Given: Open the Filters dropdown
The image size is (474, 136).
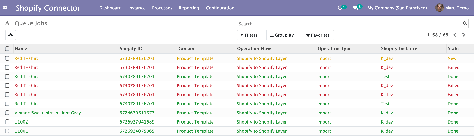Looking at the screenshot, I should click(x=249, y=35).
